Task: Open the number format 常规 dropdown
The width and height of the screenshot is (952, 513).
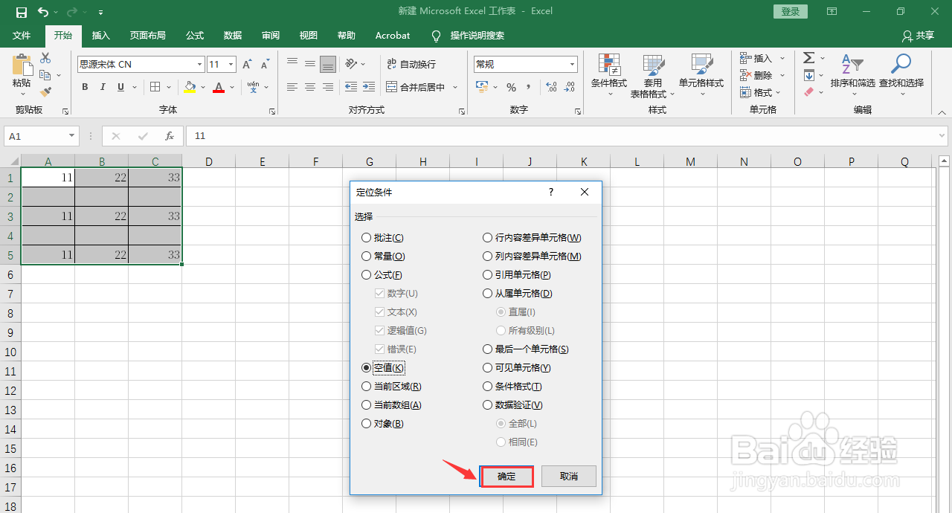Action: tap(572, 65)
